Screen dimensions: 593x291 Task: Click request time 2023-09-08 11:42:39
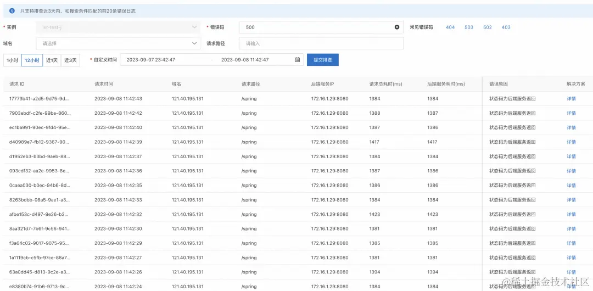pos(119,142)
